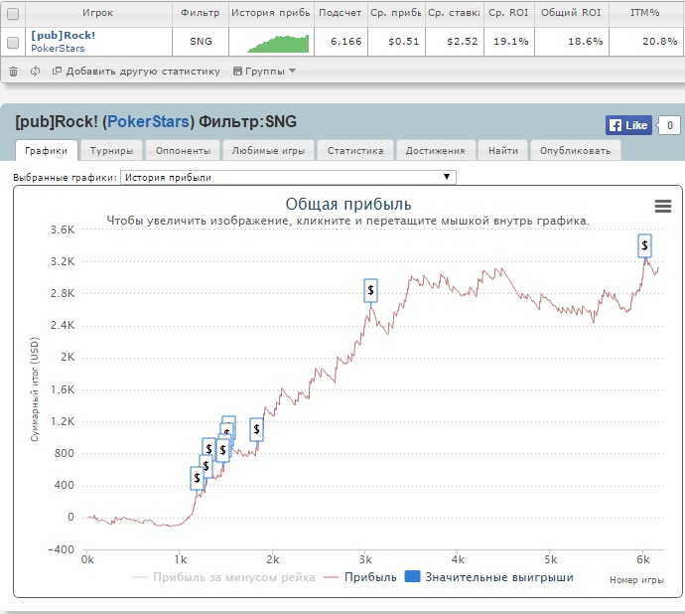Click the $ marker near game 6k
The height and width of the screenshot is (614, 685).
pyautogui.click(x=644, y=245)
